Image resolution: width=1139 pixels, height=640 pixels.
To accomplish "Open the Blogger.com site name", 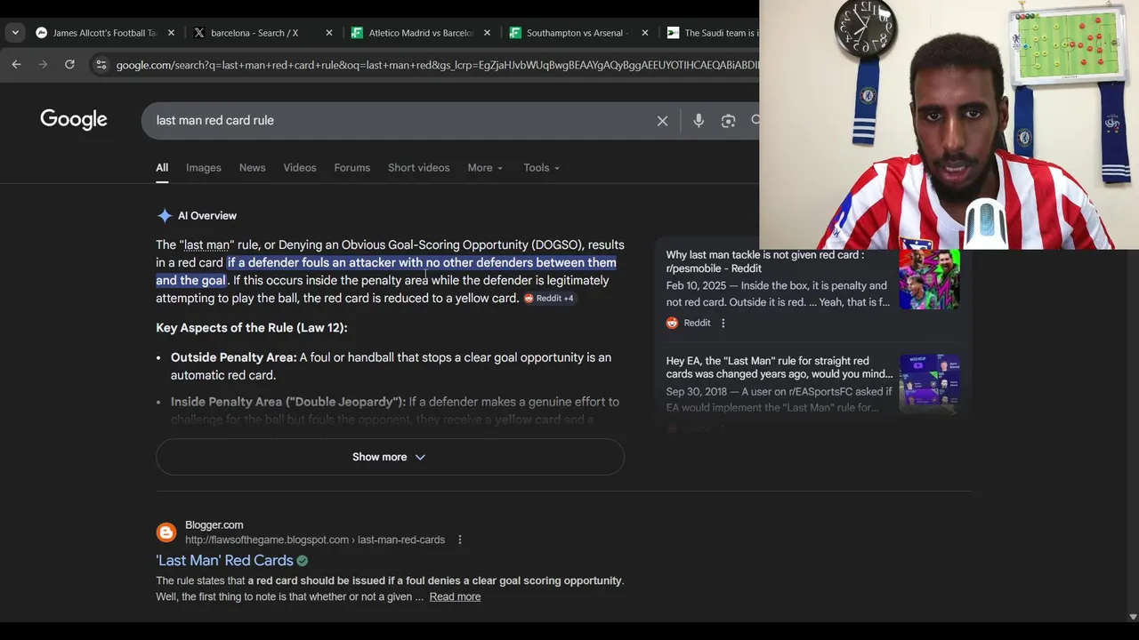I will pyautogui.click(x=214, y=524).
